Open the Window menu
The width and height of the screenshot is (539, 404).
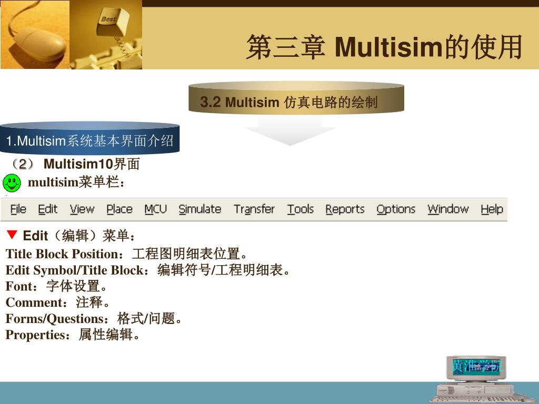[x=448, y=209]
